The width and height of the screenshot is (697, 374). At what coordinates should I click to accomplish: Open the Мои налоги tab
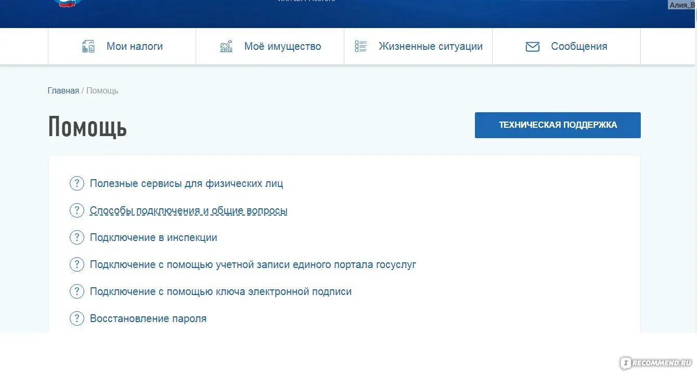(x=122, y=46)
